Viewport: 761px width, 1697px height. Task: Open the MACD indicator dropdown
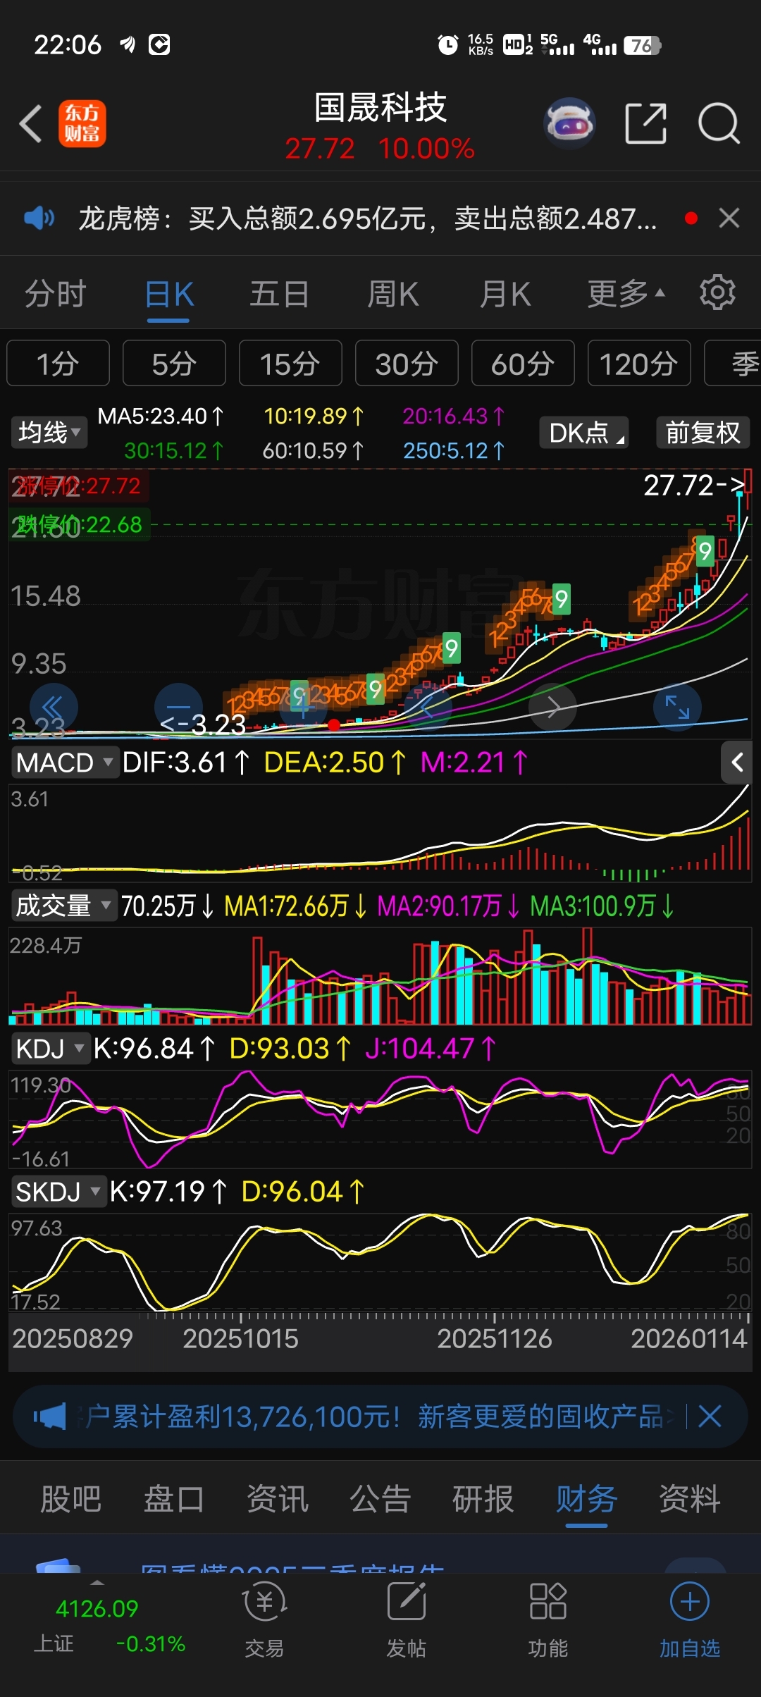(64, 763)
